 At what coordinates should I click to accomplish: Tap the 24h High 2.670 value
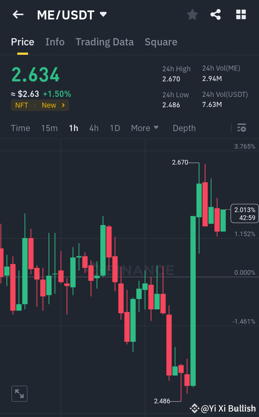tap(172, 79)
